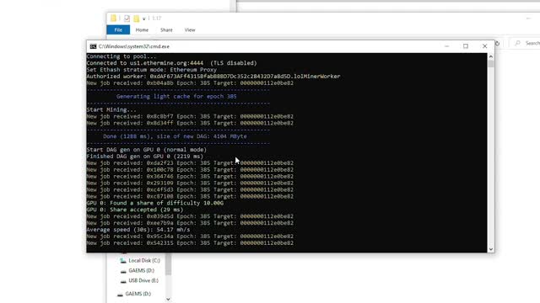The height and width of the screenshot is (303, 540).
Task: Click the Local Disk (C:) drive icon
Action: tap(123, 260)
